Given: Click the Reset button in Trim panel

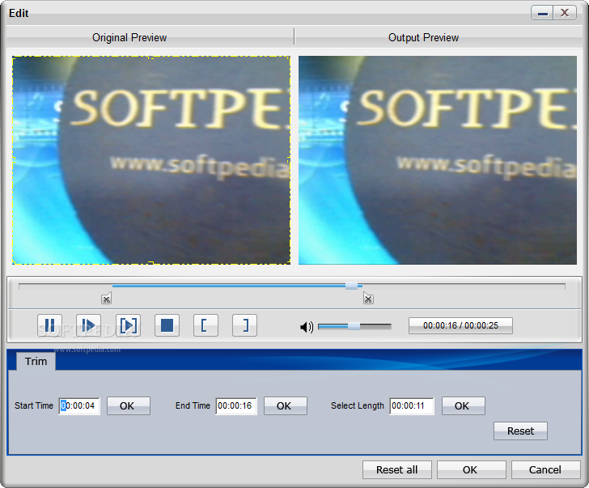Looking at the screenshot, I should click(521, 431).
